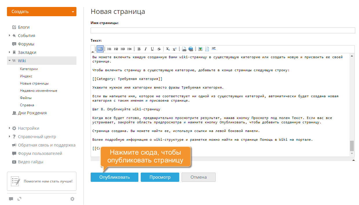This screenshot has width=359, height=205.
Task: Toggle italic text formatting
Action: [146, 49]
